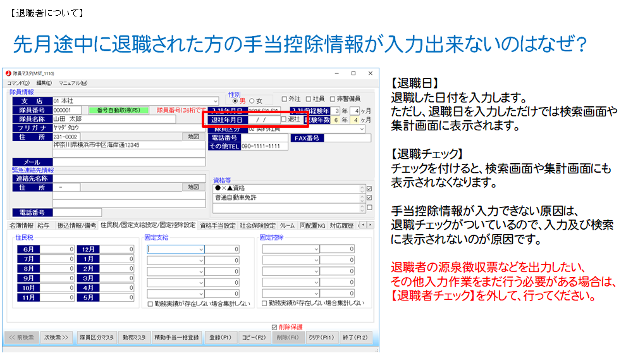Screen dimensions: 626x353
Task: Expand the first 固定支給 combo box
Action: coord(200,249)
